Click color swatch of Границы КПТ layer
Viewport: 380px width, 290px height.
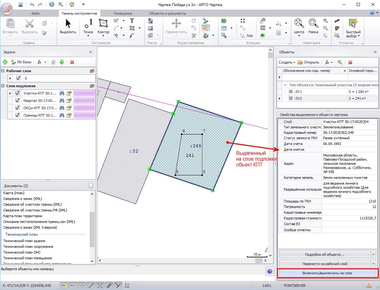[84, 115]
